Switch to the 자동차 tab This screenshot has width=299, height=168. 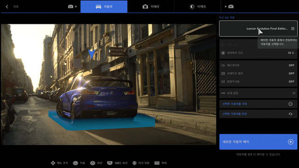point(104,7)
